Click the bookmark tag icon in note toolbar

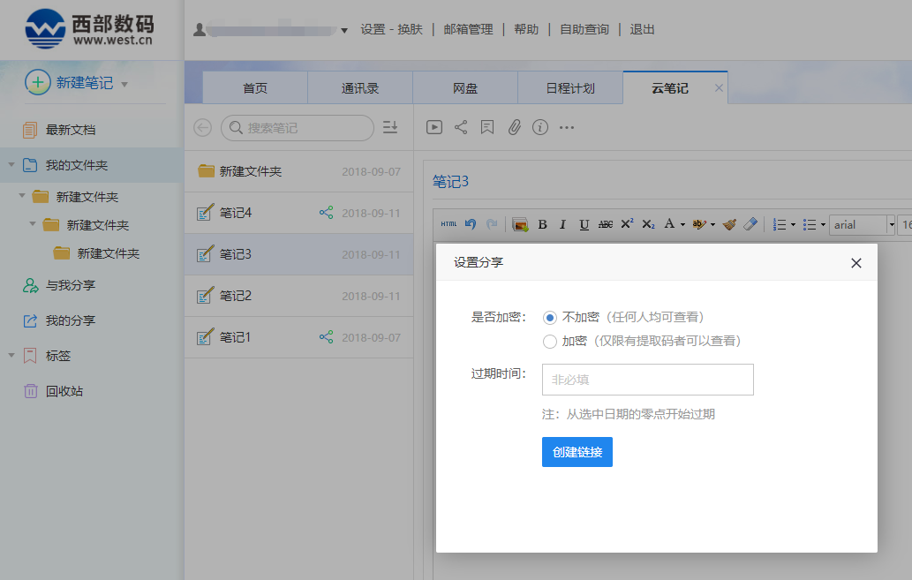click(x=487, y=127)
